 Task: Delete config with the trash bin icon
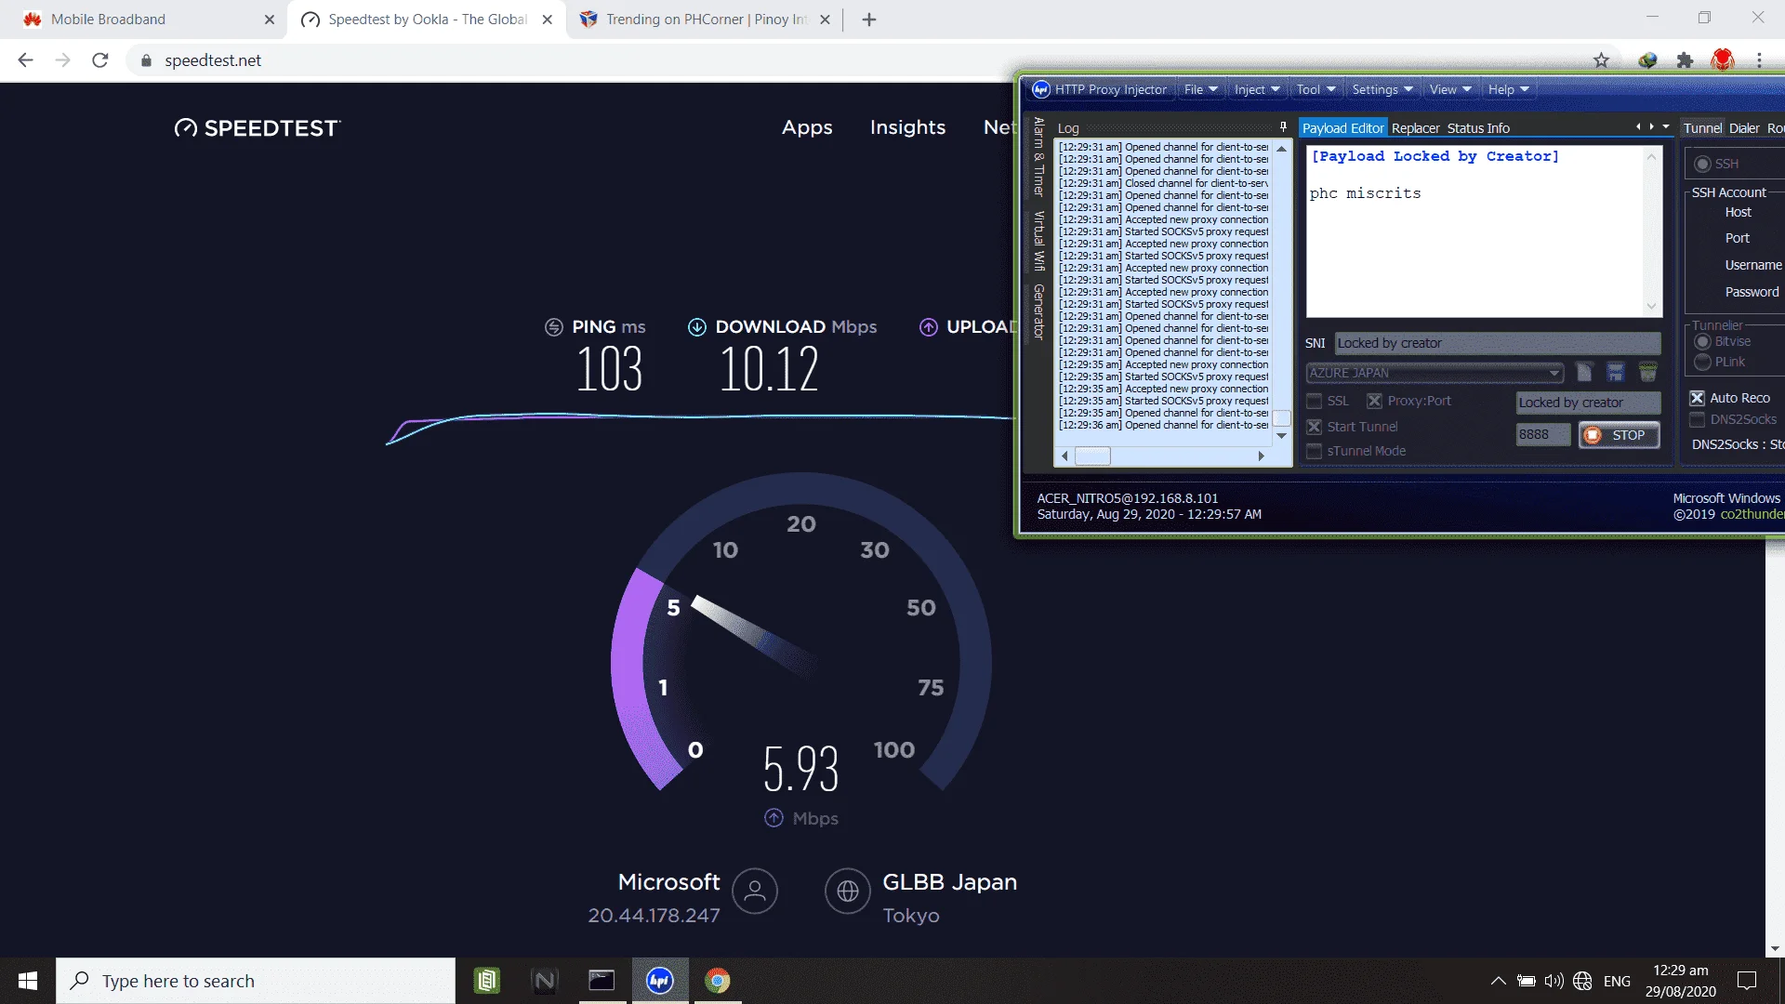pyautogui.click(x=1648, y=373)
